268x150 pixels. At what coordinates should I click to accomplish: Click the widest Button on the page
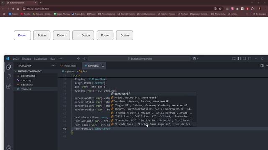tap(83, 35)
